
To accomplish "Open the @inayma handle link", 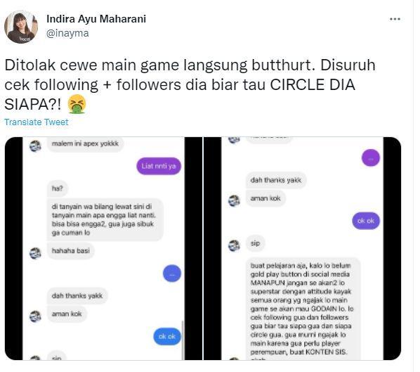I will tap(67, 33).
